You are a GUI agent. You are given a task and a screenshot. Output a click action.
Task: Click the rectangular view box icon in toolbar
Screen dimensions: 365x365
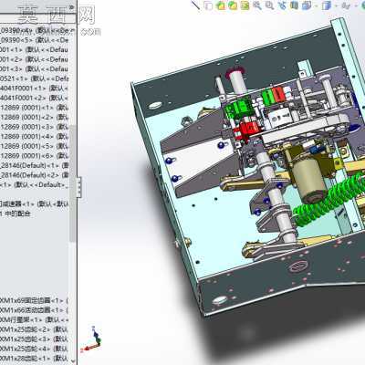tap(209, 5)
